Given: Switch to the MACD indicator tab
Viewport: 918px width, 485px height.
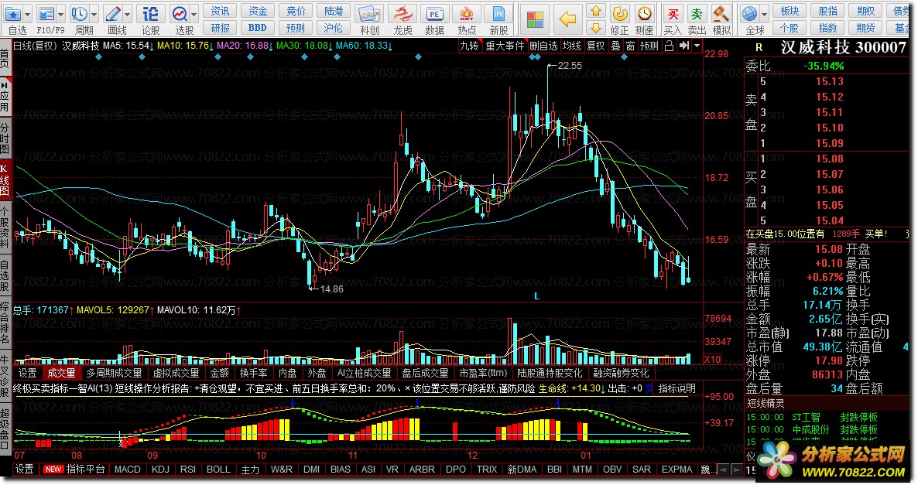Looking at the screenshot, I should click(x=127, y=470).
